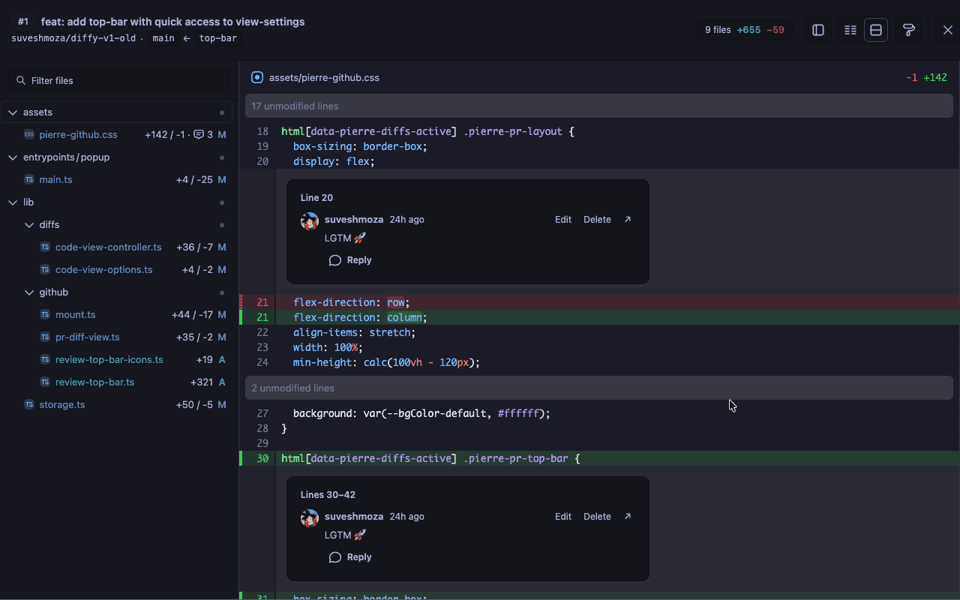Screen dimensions: 960x600
Task: Click suveshmoza avatar on Line 20 comment
Action: click(x=310, y=220)
